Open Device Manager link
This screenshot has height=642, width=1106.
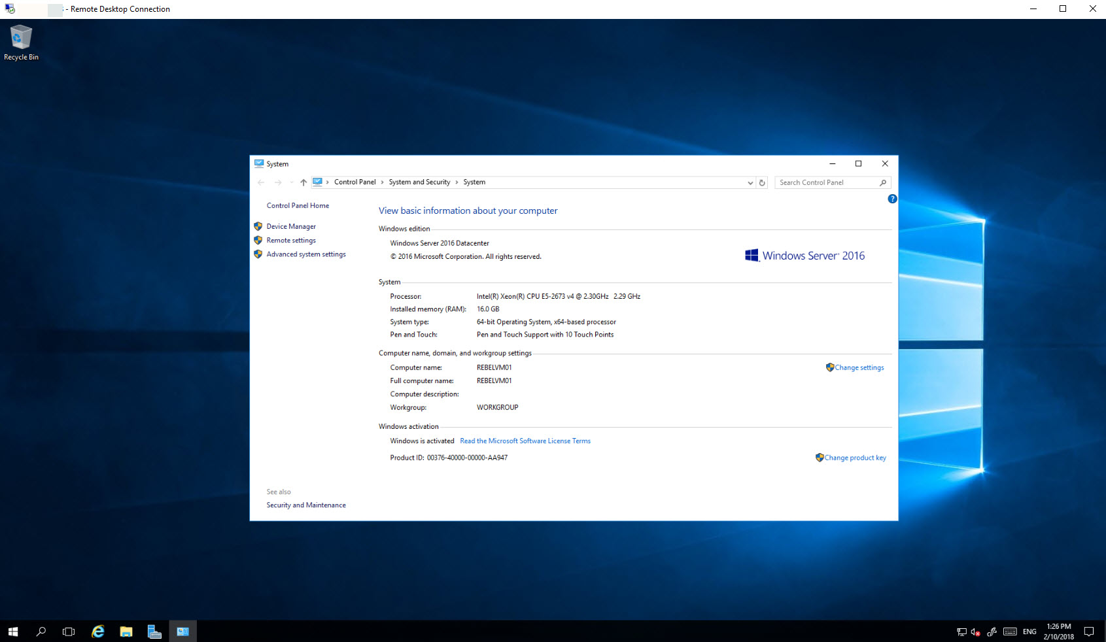(291, 226)
